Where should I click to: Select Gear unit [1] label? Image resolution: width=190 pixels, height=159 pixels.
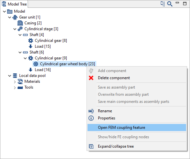pos(30,17)
